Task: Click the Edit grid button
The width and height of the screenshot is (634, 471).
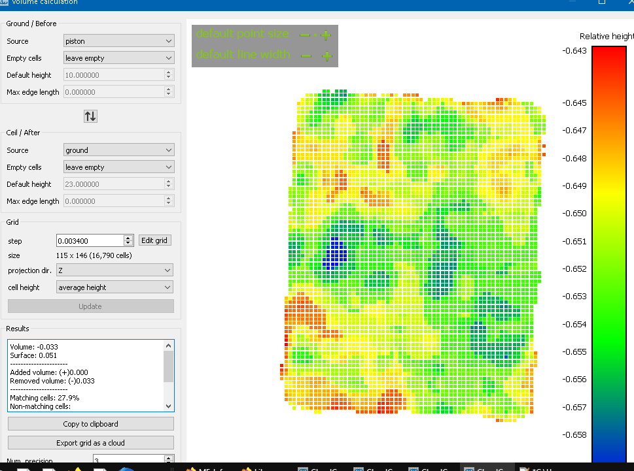Action: point(155,240)
